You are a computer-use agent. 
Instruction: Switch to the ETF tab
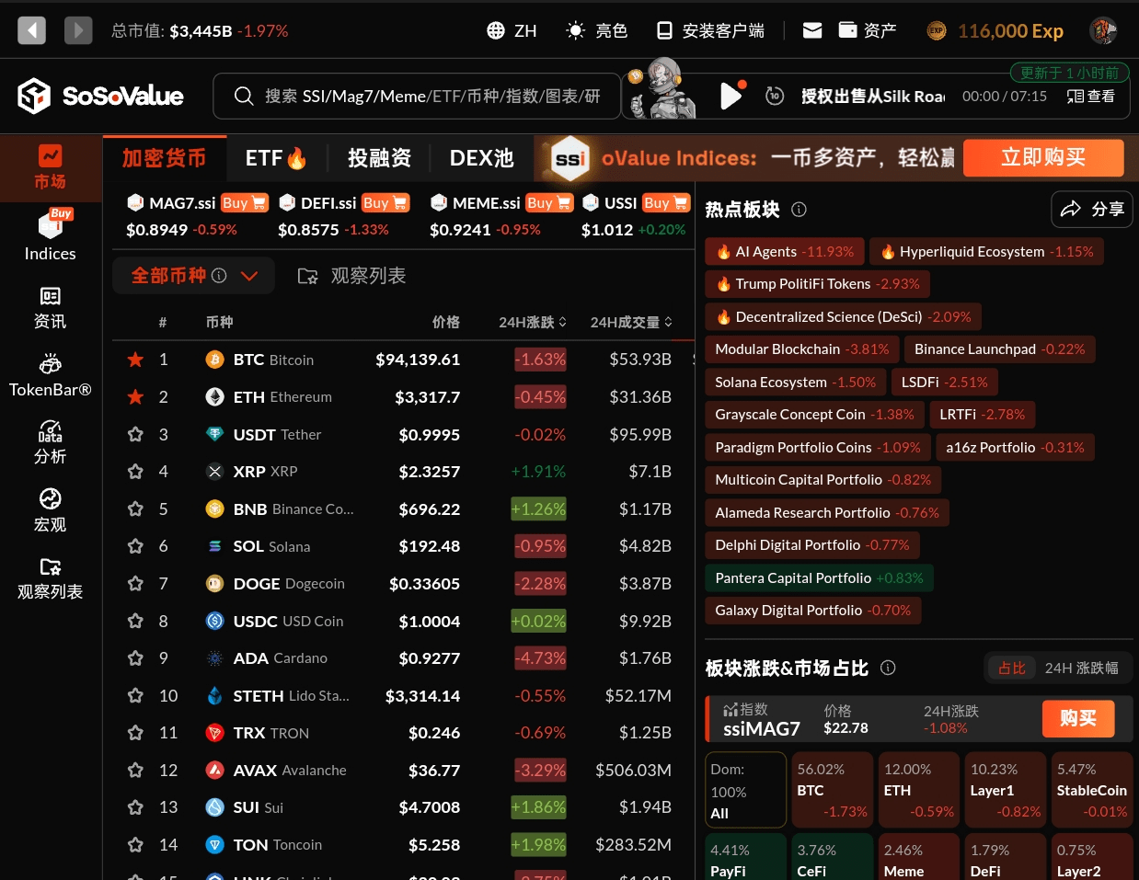pos(275,158)
